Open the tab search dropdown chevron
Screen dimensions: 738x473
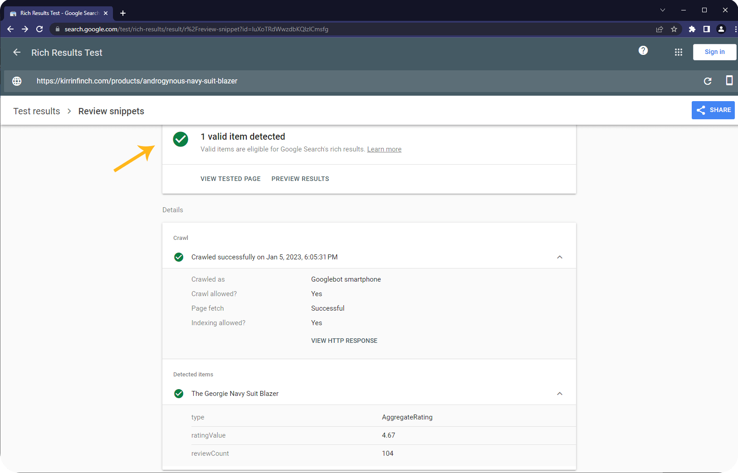click(x=663, y=10)
